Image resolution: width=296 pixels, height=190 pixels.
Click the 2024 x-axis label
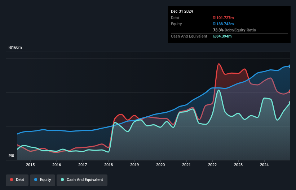click(x=264, y=165)
